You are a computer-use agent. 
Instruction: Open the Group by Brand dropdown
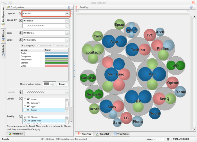coord(67,21)
